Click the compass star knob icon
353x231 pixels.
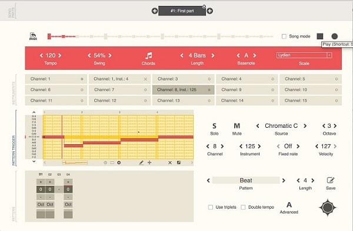(328, 208)
